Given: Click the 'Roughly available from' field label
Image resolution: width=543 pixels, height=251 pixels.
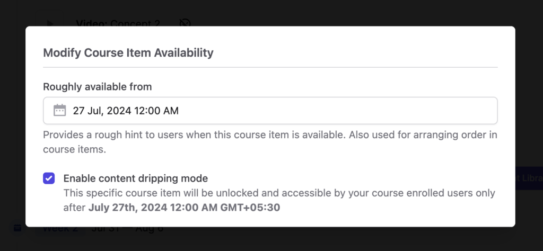Looking at the screenshot, I should point(98,86).
